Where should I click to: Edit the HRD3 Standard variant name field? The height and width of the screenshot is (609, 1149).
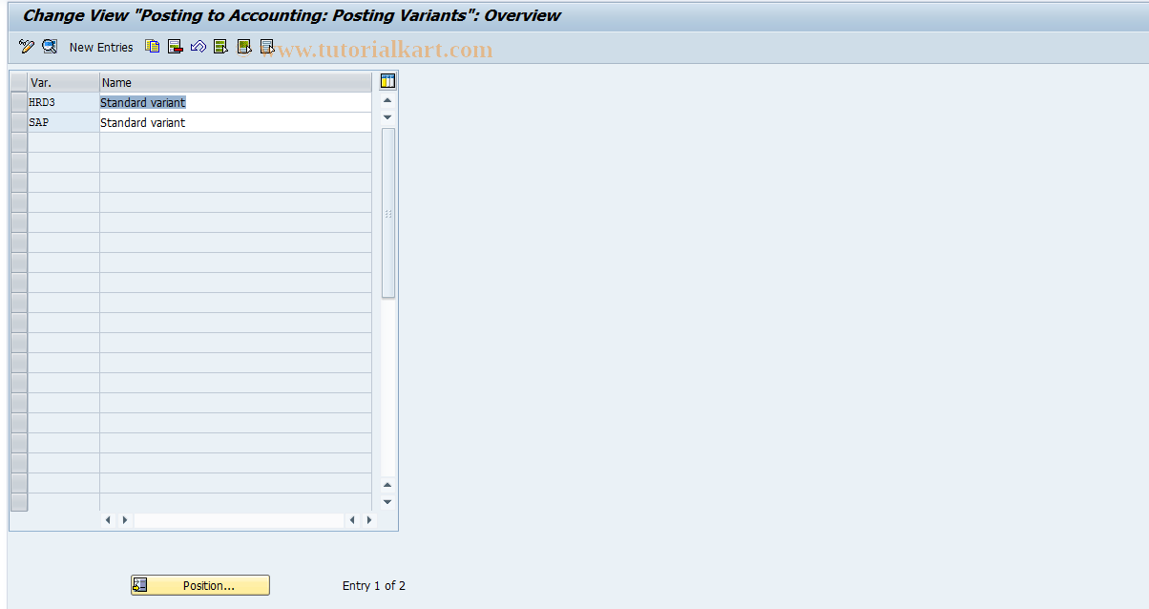pos(236,102)
